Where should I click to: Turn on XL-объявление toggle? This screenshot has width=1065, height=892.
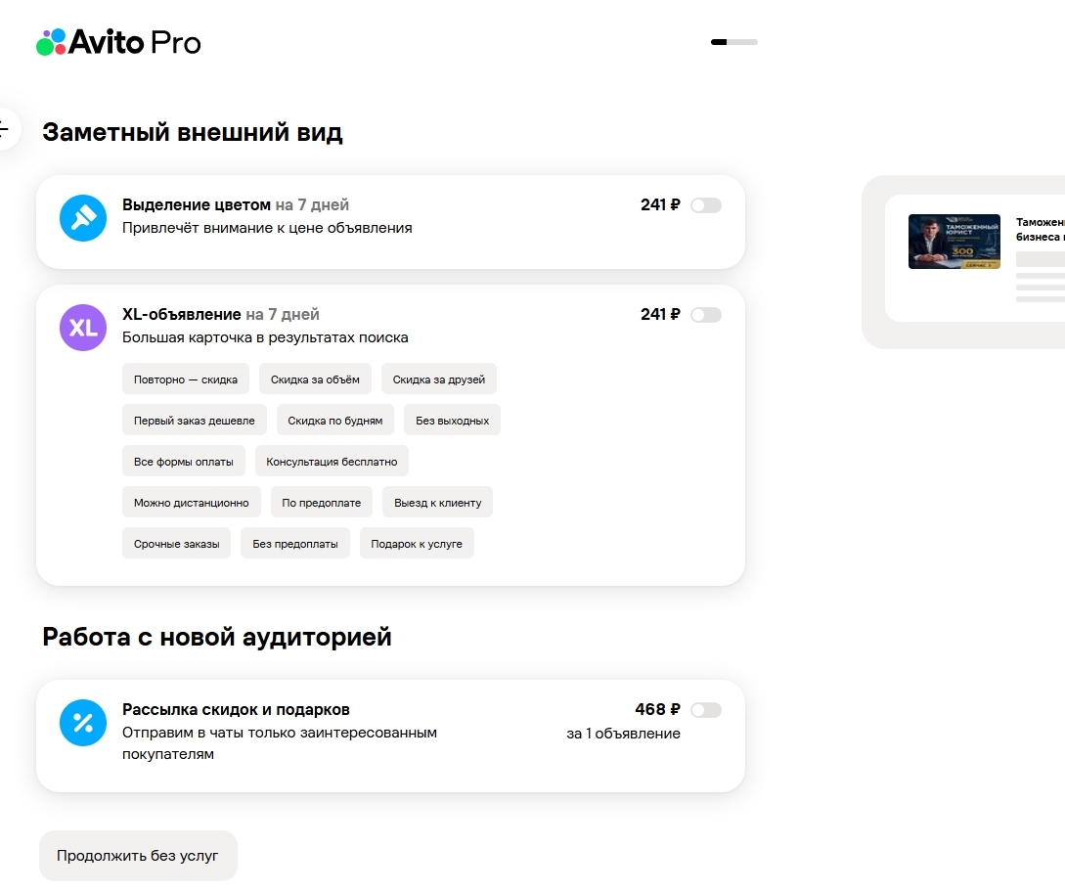pos(706,315)
